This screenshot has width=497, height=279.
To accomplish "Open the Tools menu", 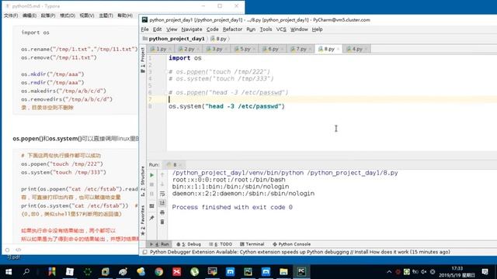I will (x=266, y=29).
